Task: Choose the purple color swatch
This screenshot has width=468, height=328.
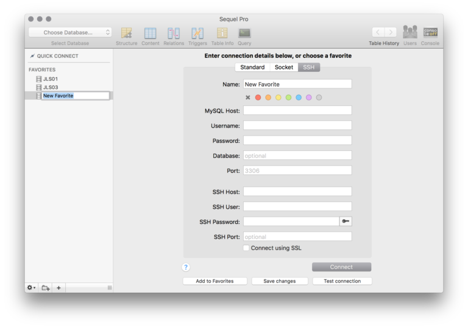Action: (309, 97)
